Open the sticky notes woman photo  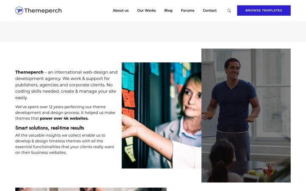click(161, 115)
